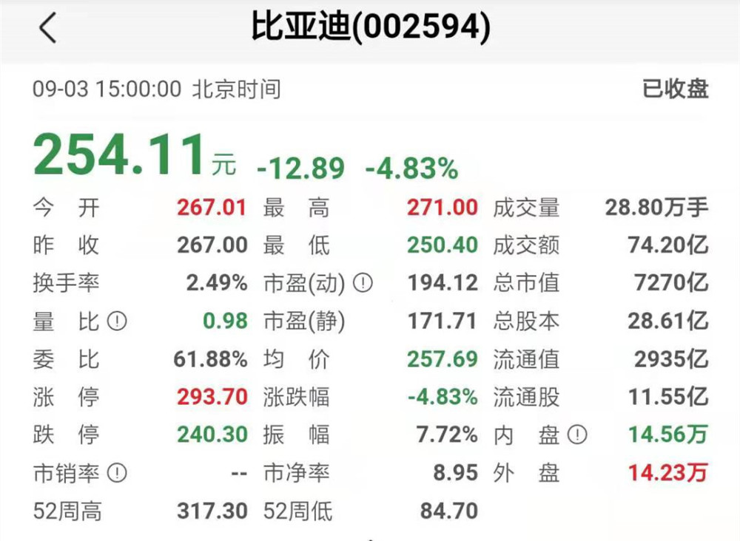Open the info icon next to 市销率
740x541 pixels.
tap(117, 473)
